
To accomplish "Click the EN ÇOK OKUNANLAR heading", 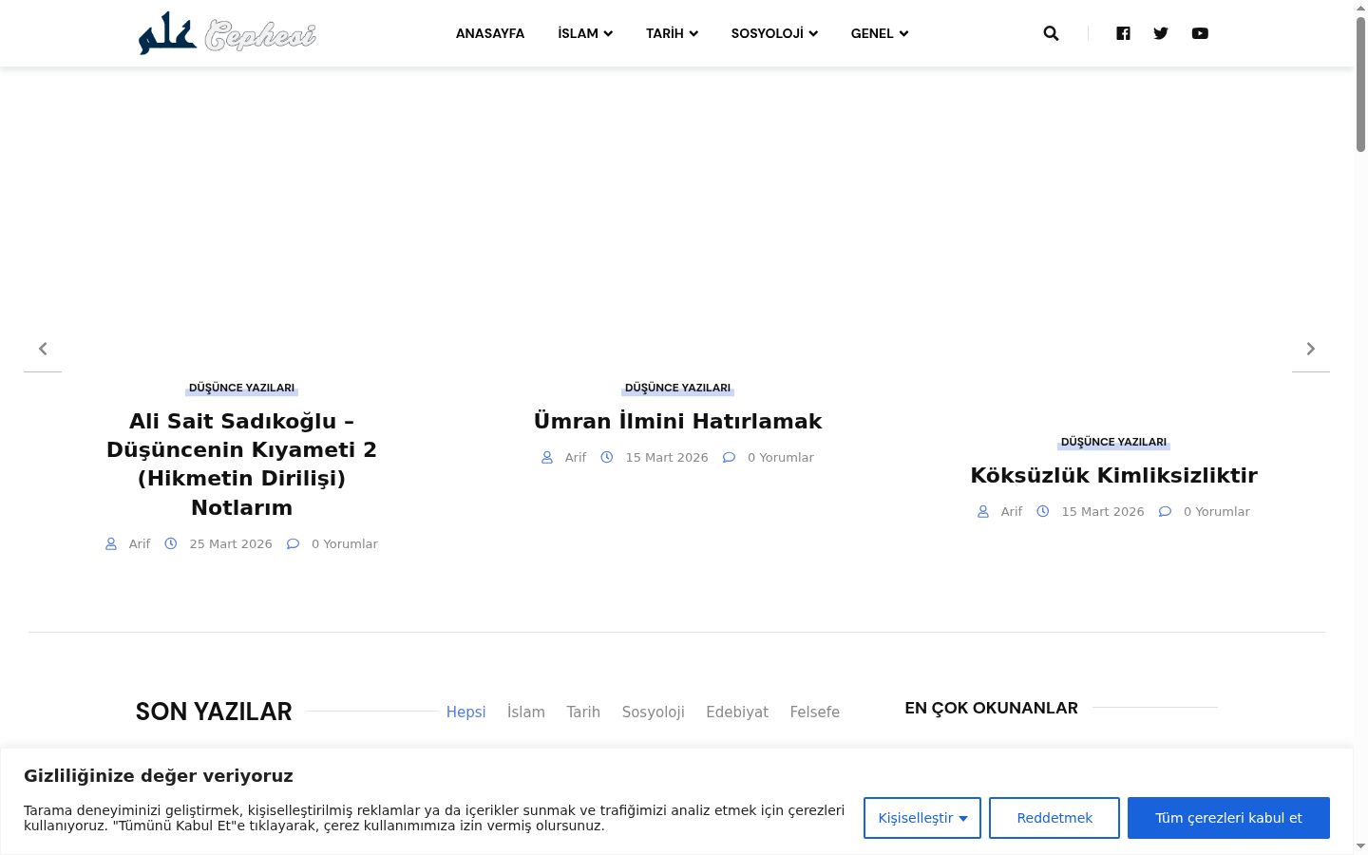I will (x=991, y=708).
